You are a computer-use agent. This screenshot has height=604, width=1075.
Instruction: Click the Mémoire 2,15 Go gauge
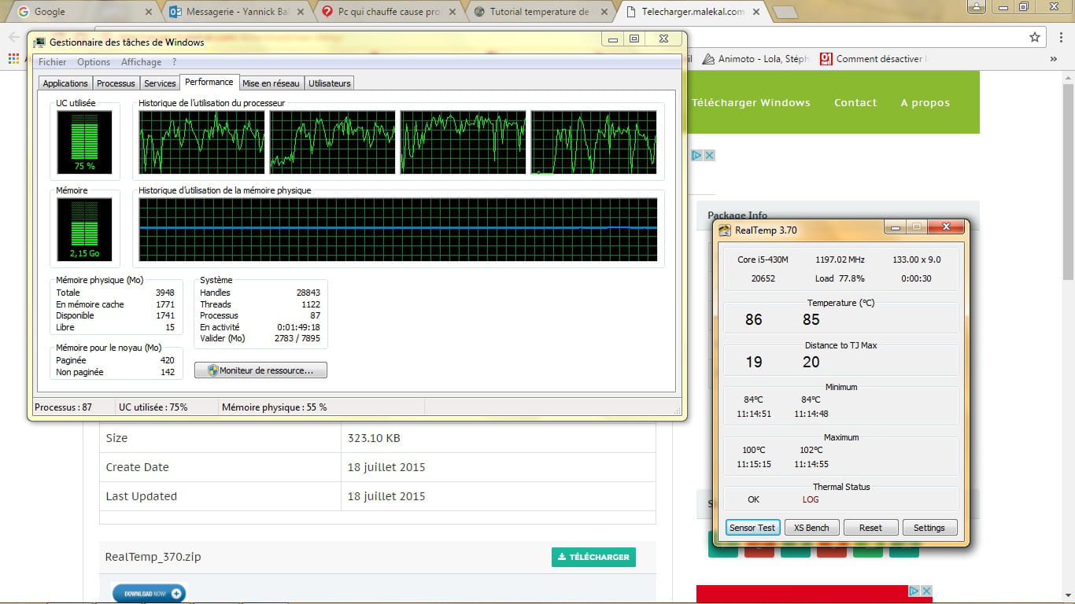pos(84,230)
